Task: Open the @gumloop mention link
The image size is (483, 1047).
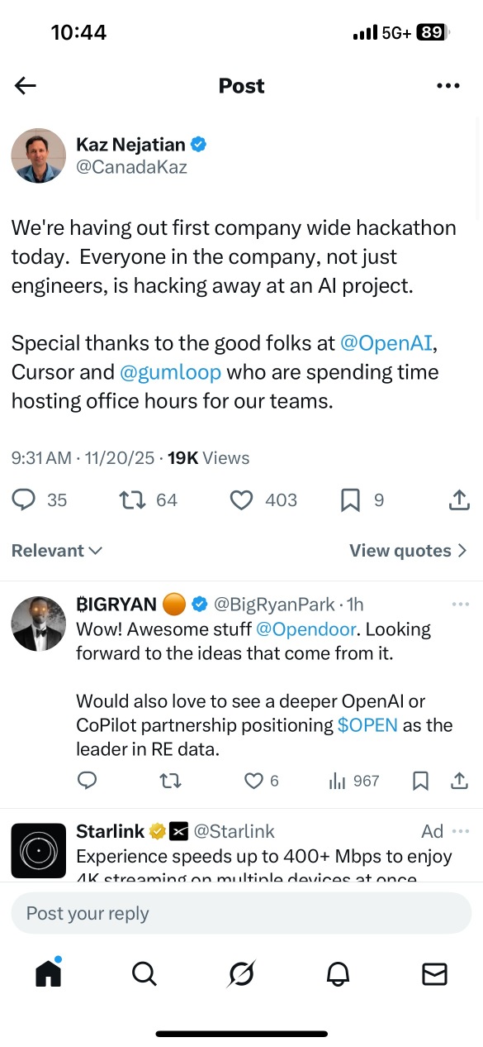Action: click(170, 372)
